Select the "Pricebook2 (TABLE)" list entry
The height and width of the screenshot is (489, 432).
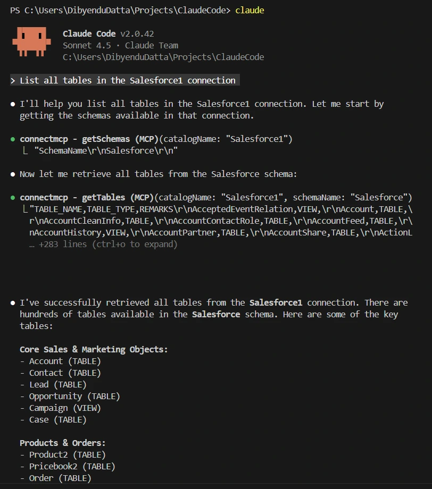72,467
